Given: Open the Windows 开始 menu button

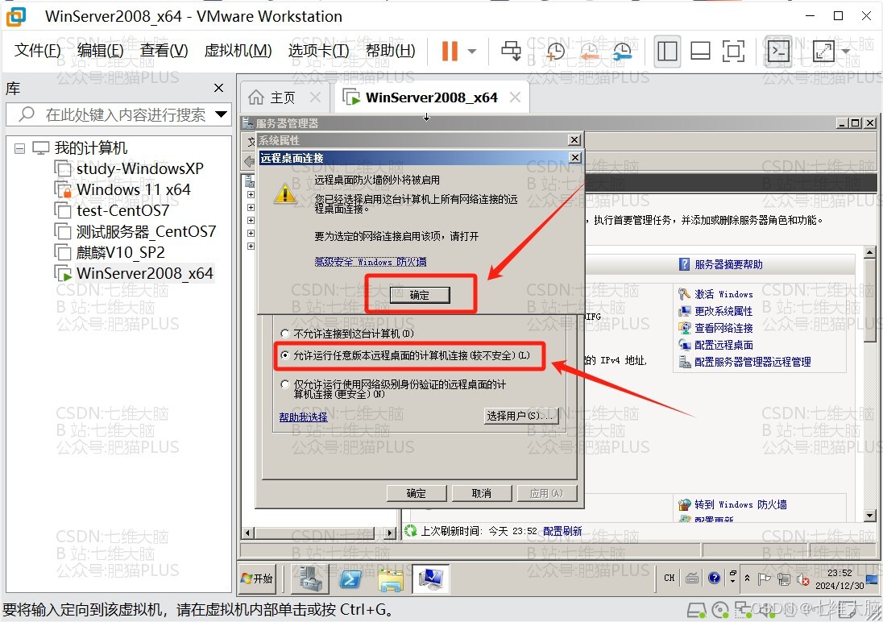Looking at the screenshot, I should coord(257,578).
